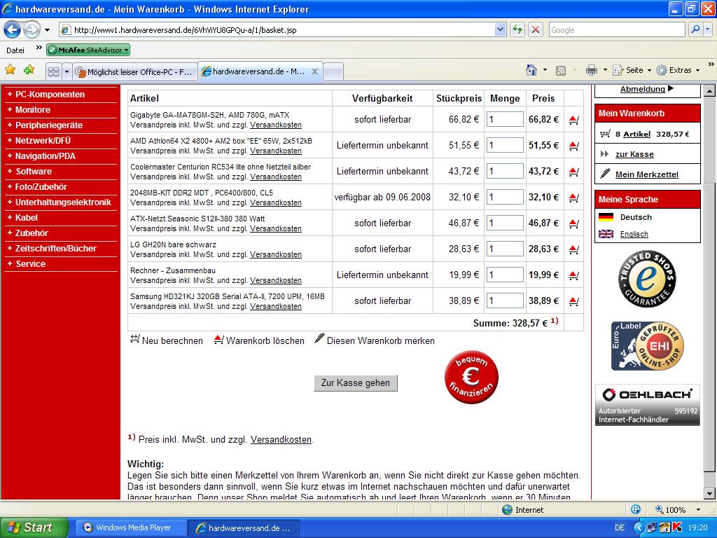
Task: Click the Oehlbach authorized dealer banner
Action: (647, 406)
